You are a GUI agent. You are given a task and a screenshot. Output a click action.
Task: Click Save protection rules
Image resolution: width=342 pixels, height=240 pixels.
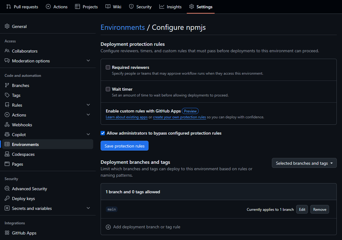(124, 146)
